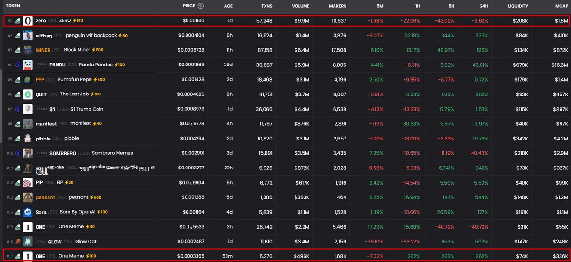Click the PANDU panda token logo

point(28,65)
